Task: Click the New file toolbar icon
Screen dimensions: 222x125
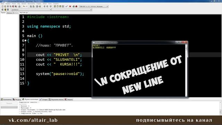Action: (x=2, y=6)
